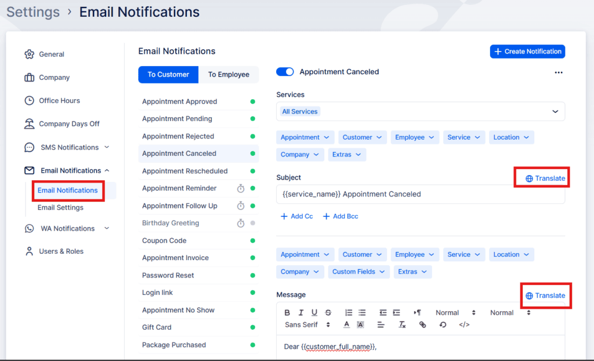Increase indent in message editor

pyautogui.click(x=396, y=312)
